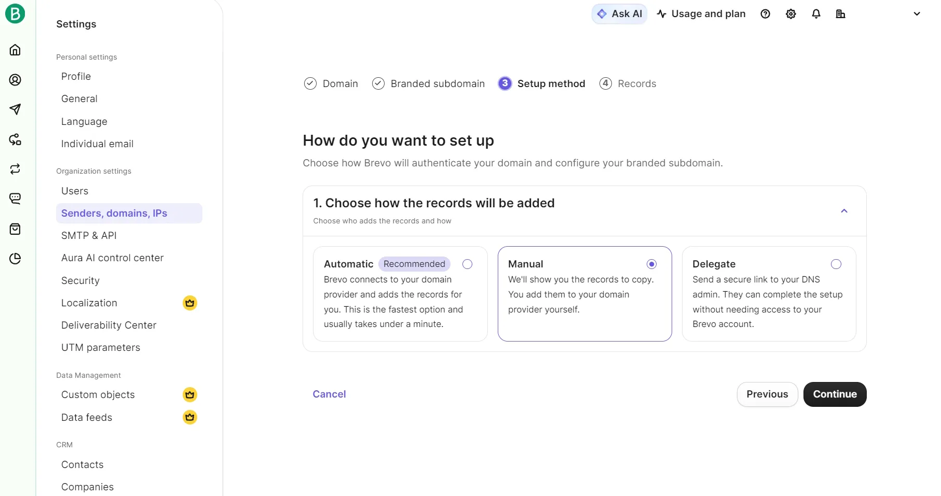Click crown badge next to Localization
Screen dimensions: 941x496
pos(190,303)
